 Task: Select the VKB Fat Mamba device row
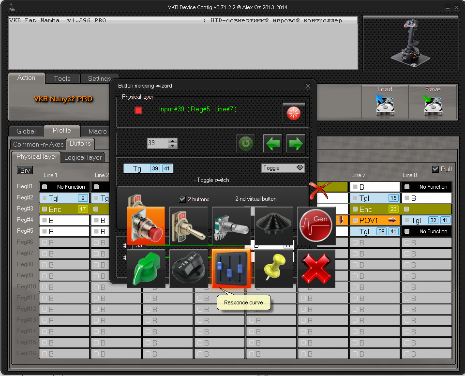(x=183, y=20)
